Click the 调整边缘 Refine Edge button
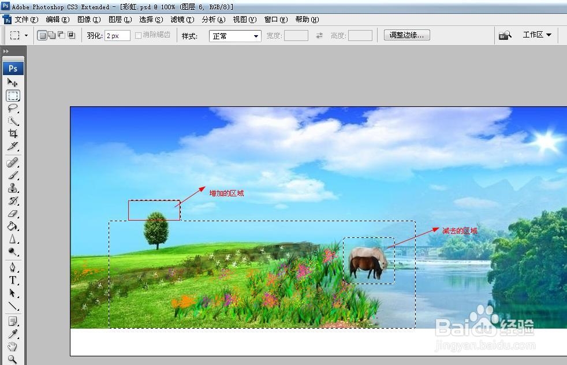Viewport: 567px width, 365px height. [x=406, y=35]
